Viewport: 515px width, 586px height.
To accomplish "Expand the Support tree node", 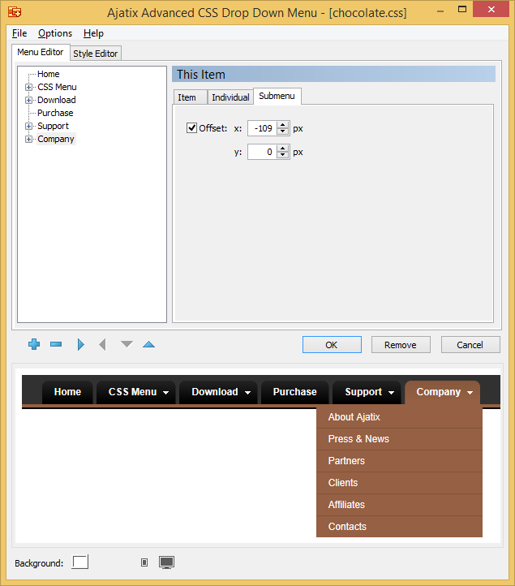I will [x=28, y=126].
